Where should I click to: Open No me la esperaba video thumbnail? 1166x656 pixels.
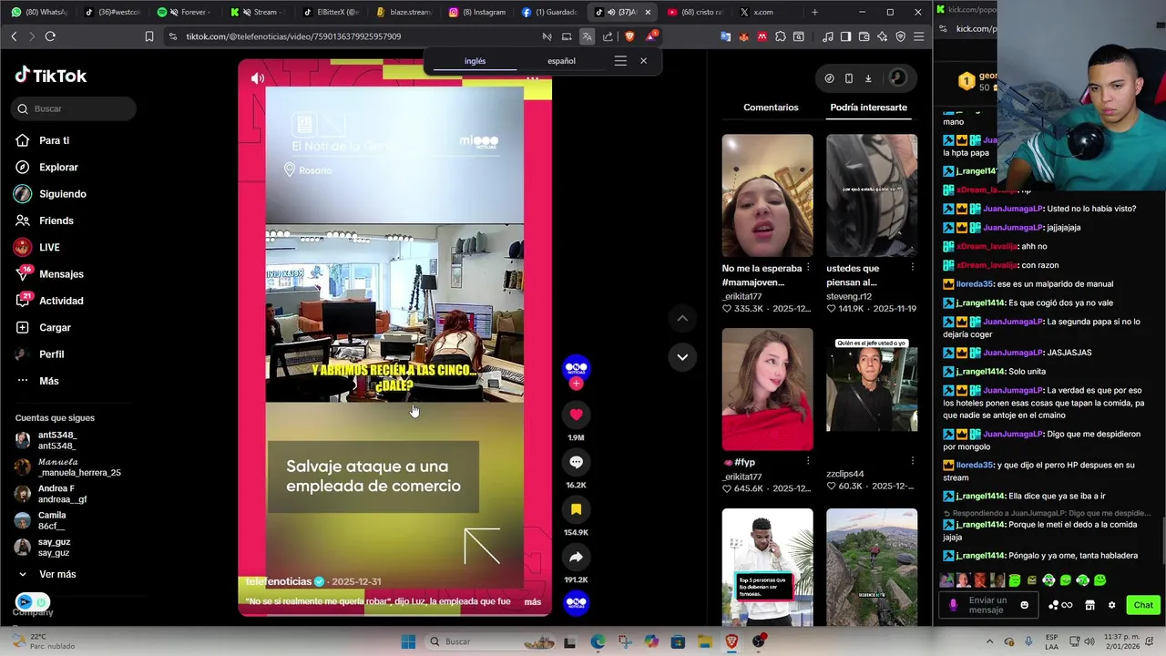coord(767,196)
